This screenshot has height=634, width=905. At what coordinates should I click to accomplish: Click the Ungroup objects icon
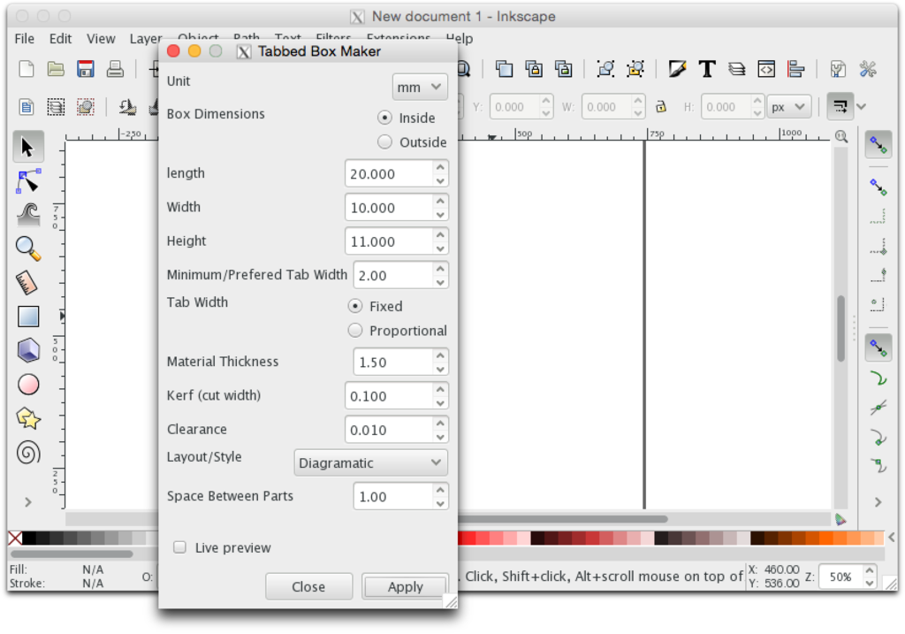[x=635, y=69]
